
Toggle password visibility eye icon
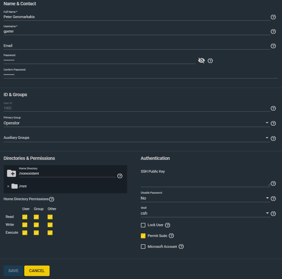202,61
